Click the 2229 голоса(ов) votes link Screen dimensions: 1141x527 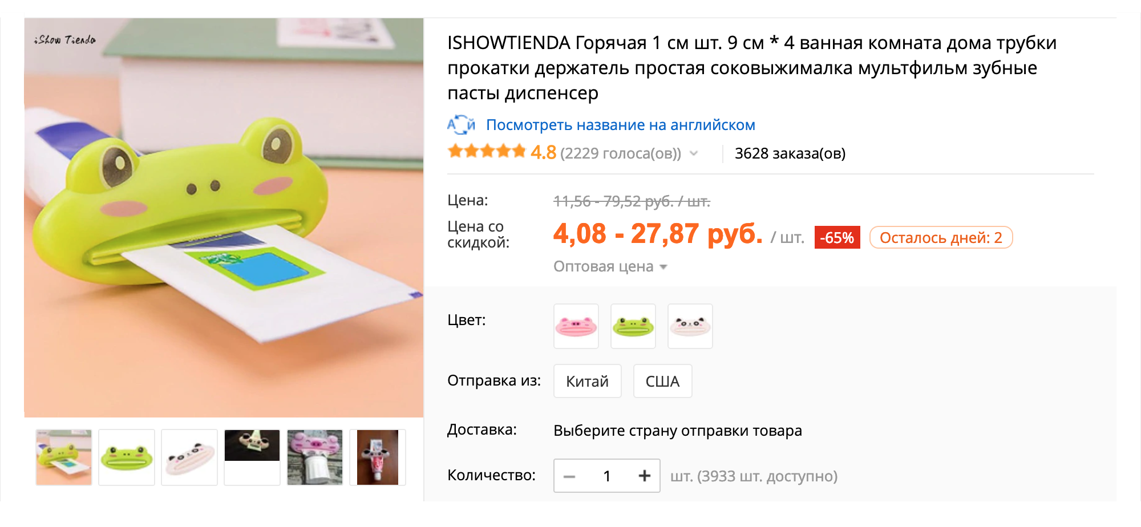(621, 153)
